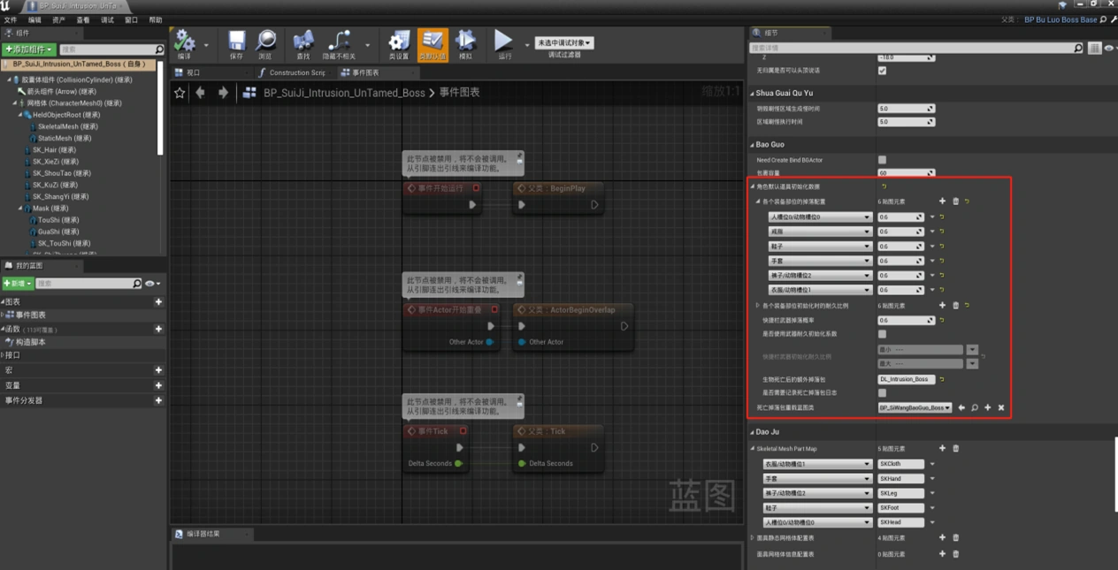Viewport: 1118px width, 570px height.
Task: Collapse the Bao Guo category
Action: (x=753, y=144)
